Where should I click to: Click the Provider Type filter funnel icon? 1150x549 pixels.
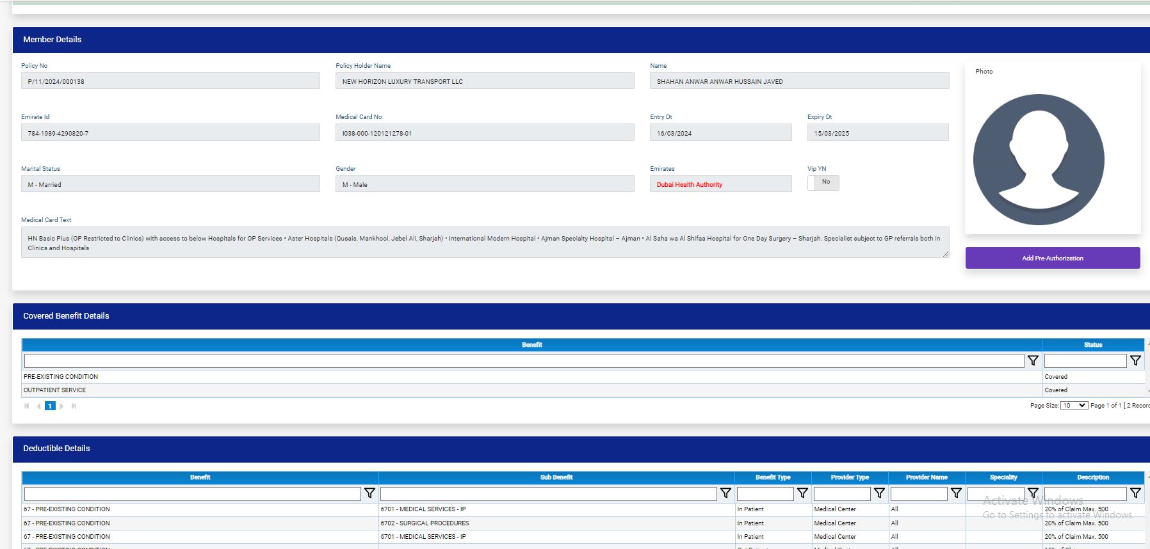tap(879, 493)
